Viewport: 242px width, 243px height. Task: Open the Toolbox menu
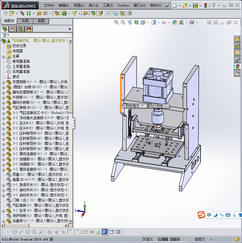[123, 5]
